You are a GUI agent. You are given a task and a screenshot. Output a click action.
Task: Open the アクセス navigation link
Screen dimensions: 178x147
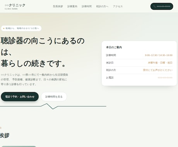click(x=118, y=6)
